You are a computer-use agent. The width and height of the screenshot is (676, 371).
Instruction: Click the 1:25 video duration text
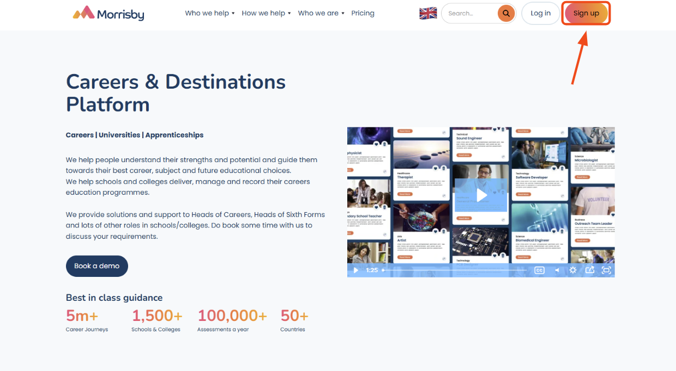tap(372, 270)
